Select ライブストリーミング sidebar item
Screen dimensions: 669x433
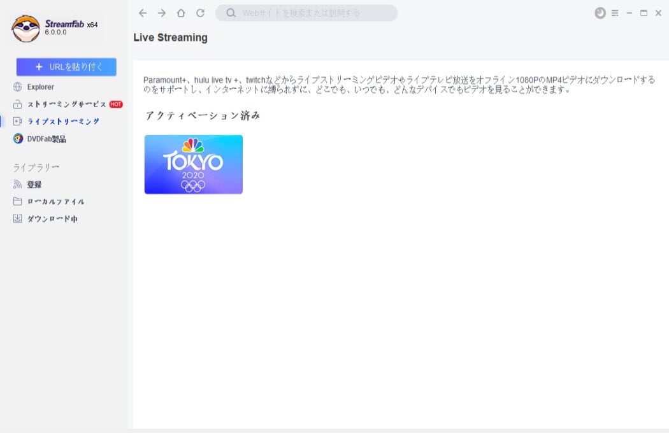(x=62, y=121)
